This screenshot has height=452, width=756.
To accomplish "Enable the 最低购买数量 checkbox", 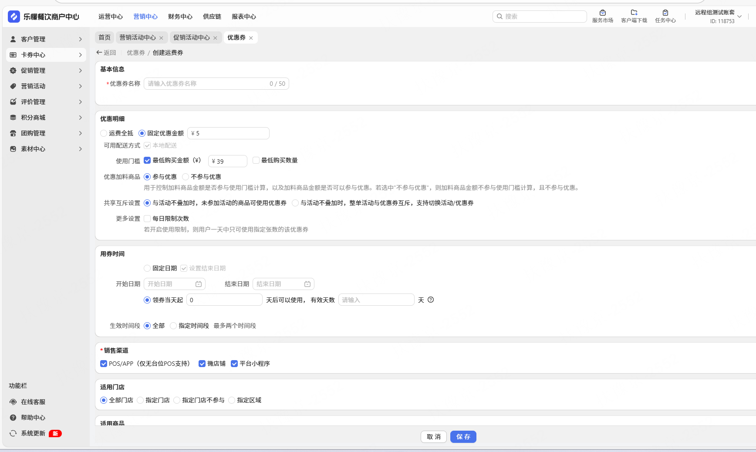I will coord(256,160).
